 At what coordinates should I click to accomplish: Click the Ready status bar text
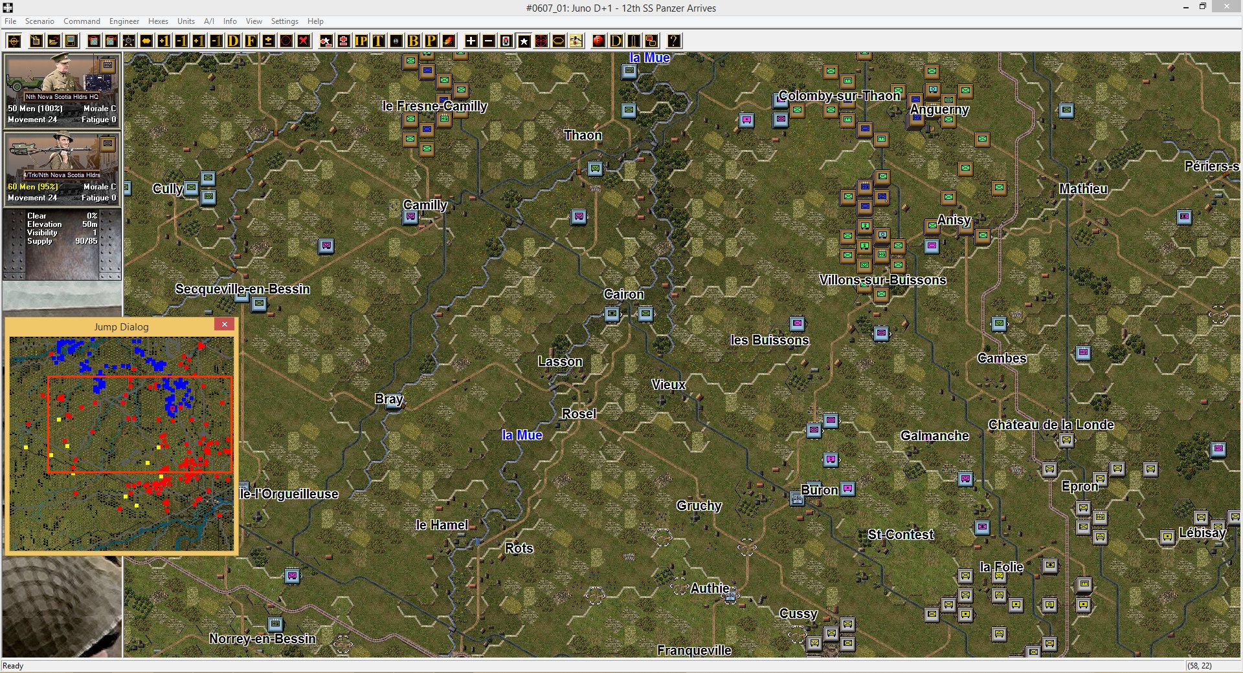click(13, 666)
